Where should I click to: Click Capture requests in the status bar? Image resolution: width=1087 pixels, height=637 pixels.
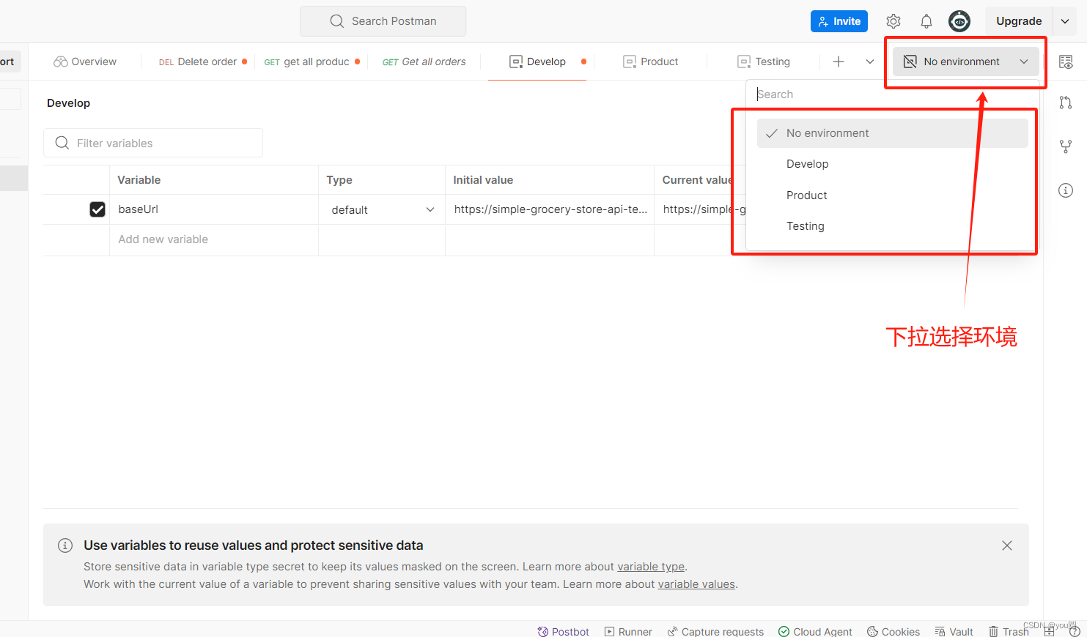pos(715,631)
